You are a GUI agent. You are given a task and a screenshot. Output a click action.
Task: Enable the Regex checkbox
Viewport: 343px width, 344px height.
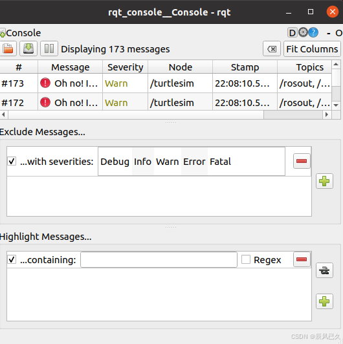(246, 259)
